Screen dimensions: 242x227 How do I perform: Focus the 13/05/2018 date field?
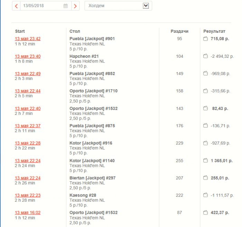point(46,6)
